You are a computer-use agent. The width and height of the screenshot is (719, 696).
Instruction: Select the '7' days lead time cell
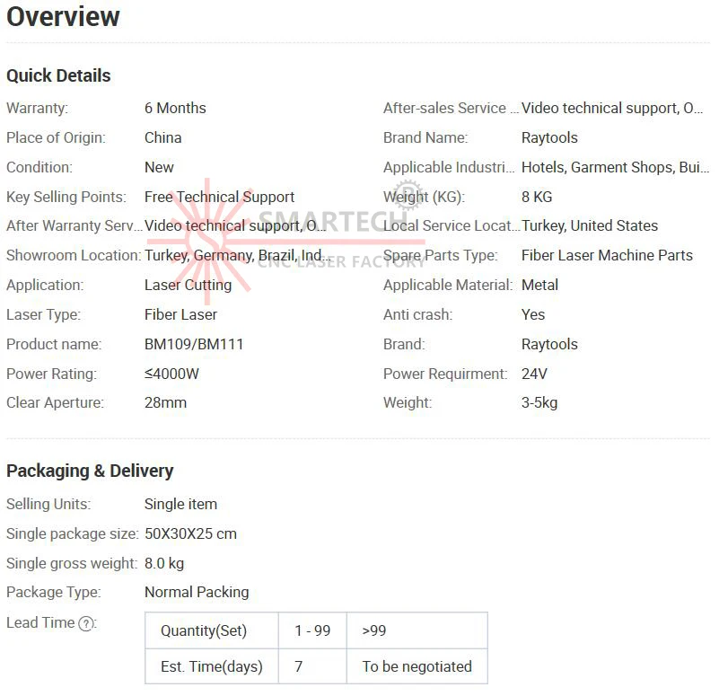click(x=312, y=666)
